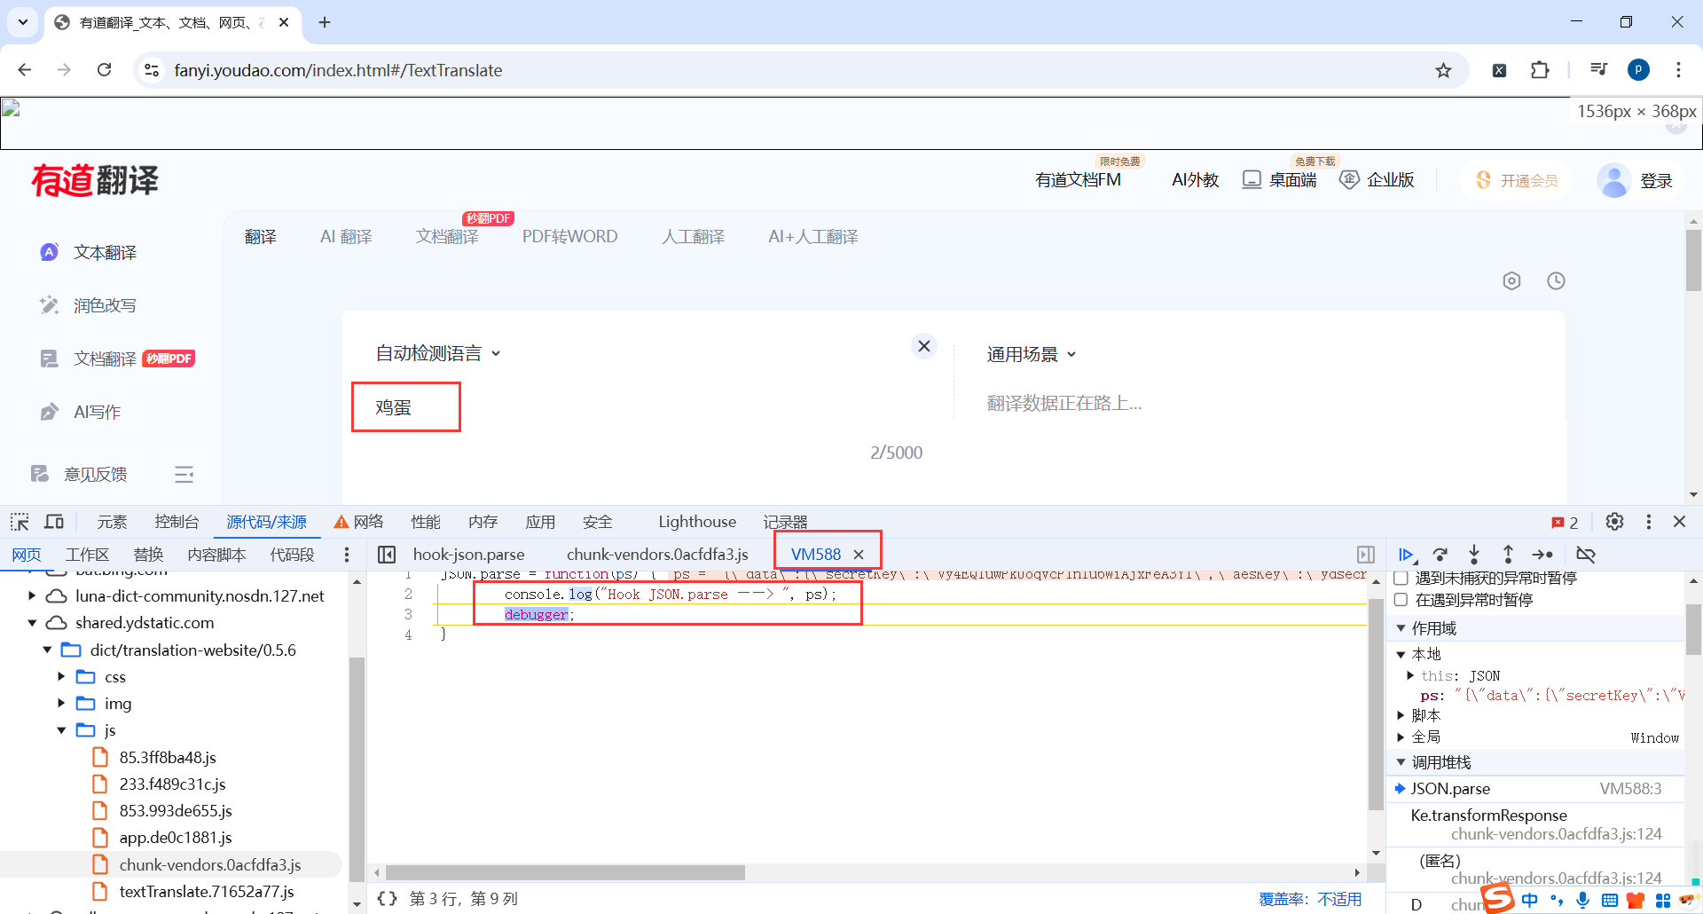Click the address bar URL
Image resolution: width=1703 pixels, height=914 pixels.
pos(338,70)
